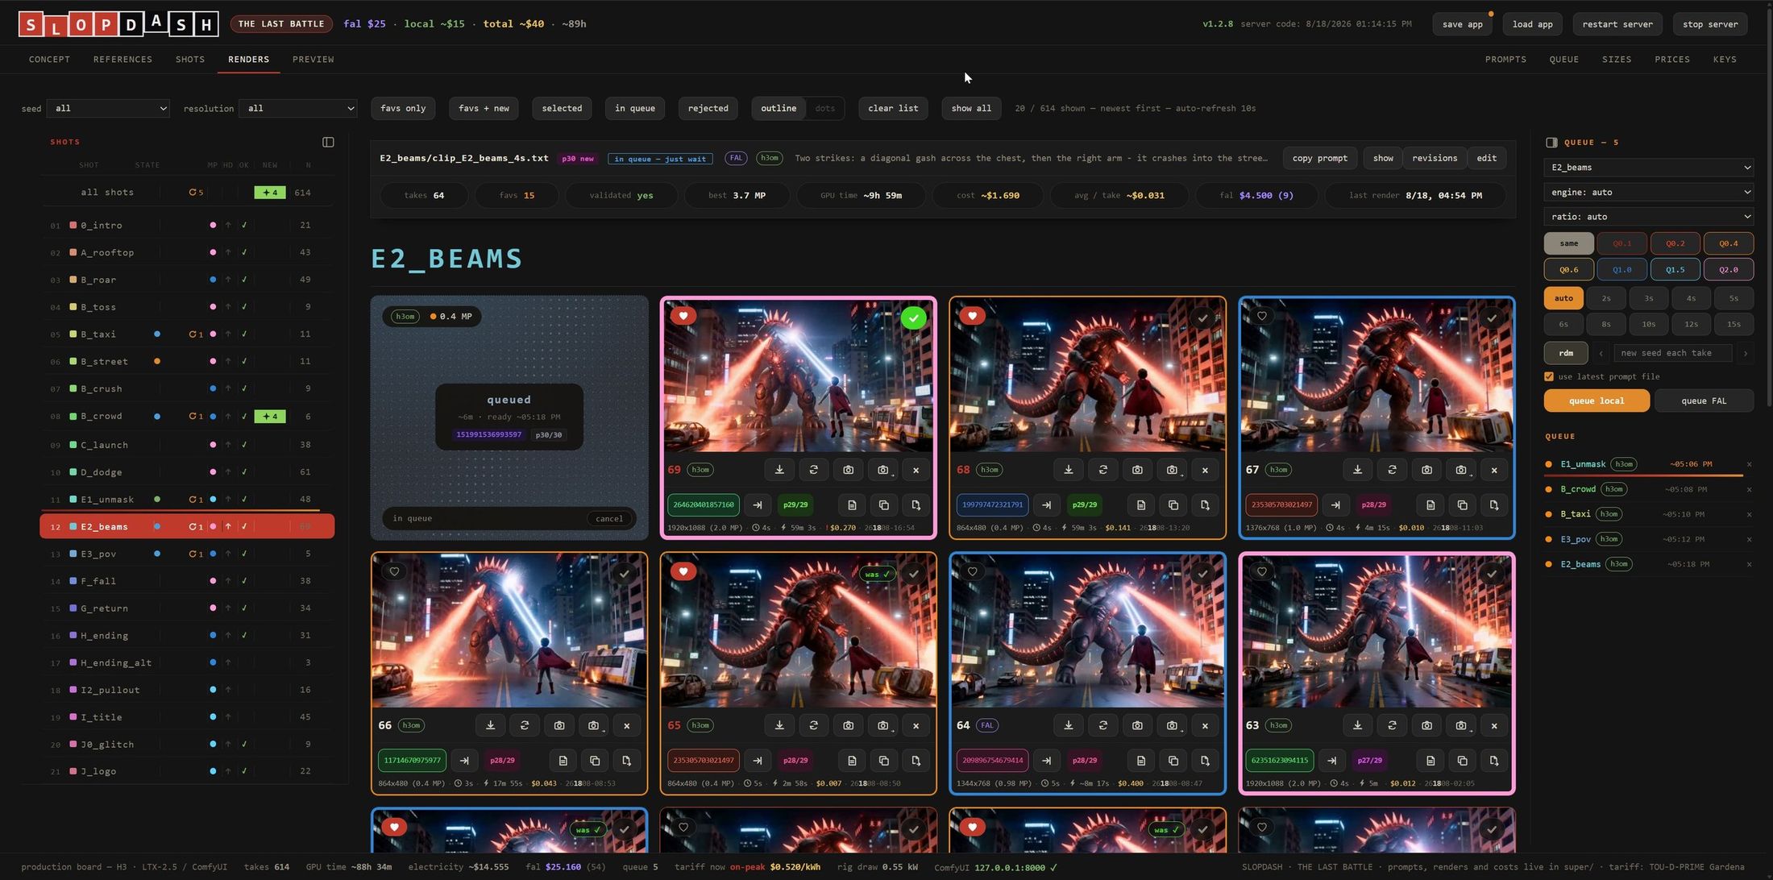Download take 66 using the download icon

[x=490, y=725]
